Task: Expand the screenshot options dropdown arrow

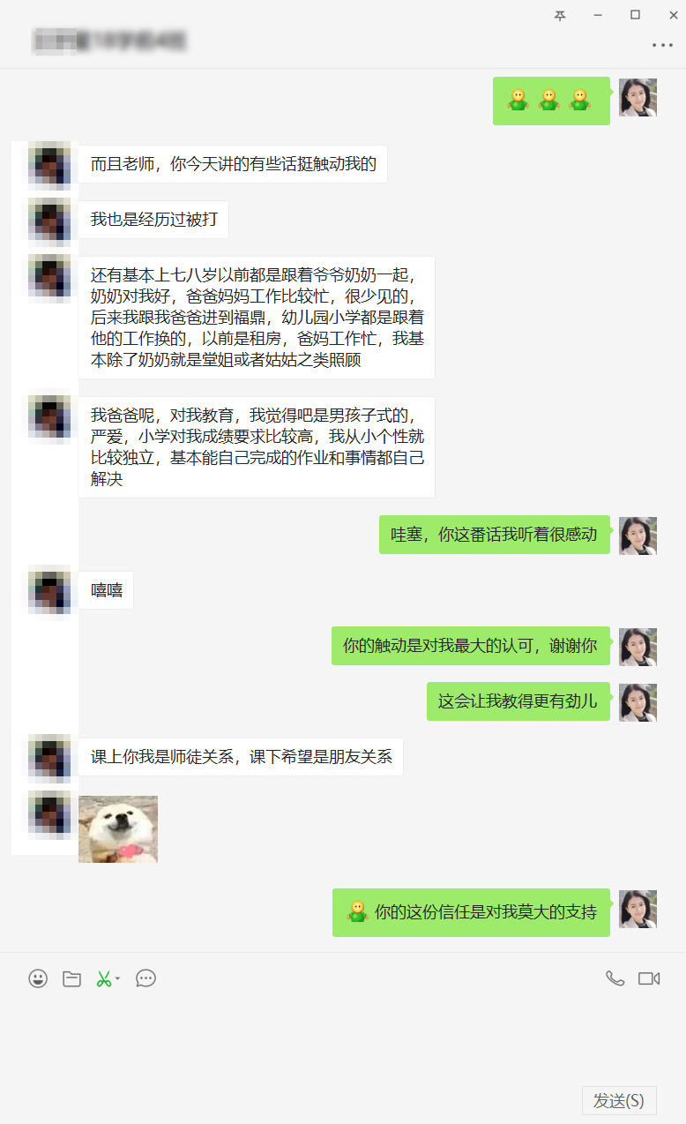Action: click(x=118, y=978)
